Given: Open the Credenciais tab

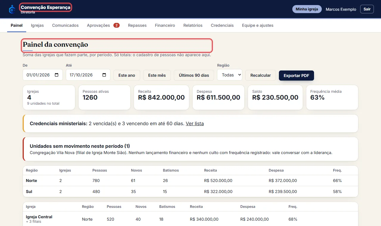Looking at the screenshot, I should pyautogui.click(x=222, y=25).
